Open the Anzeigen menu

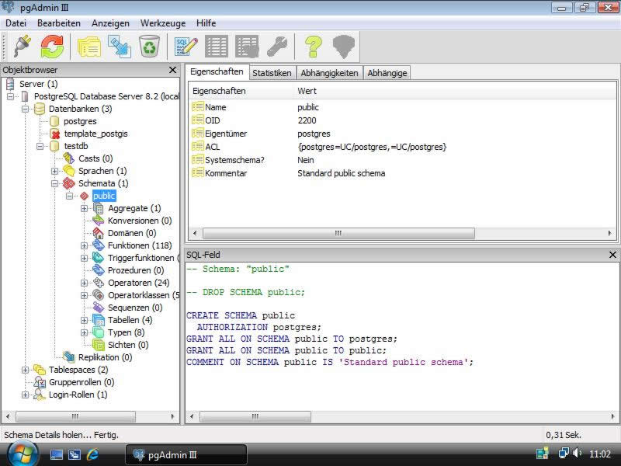coord(110,23)
